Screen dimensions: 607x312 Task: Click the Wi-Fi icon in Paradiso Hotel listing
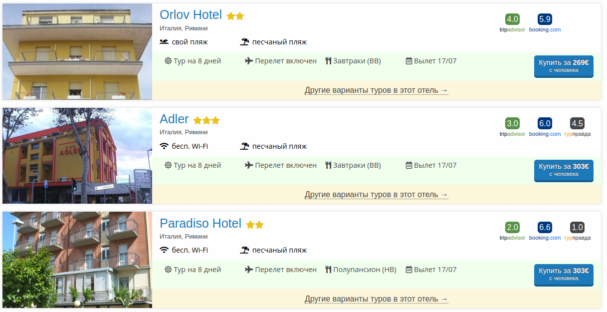(164, 250)
